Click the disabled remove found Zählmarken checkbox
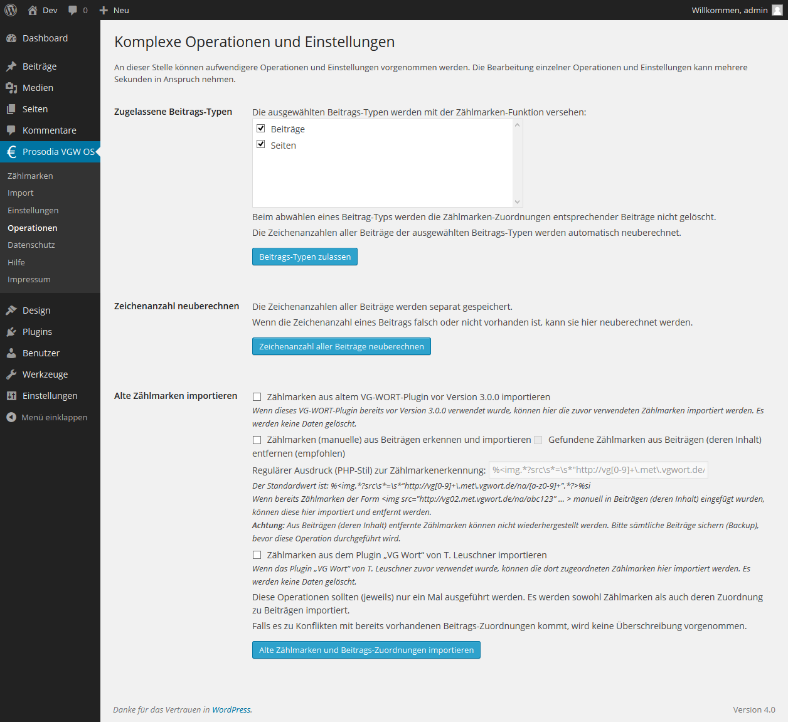The width and height of the screenshot is (788, 722). click(x=538, y=440)
